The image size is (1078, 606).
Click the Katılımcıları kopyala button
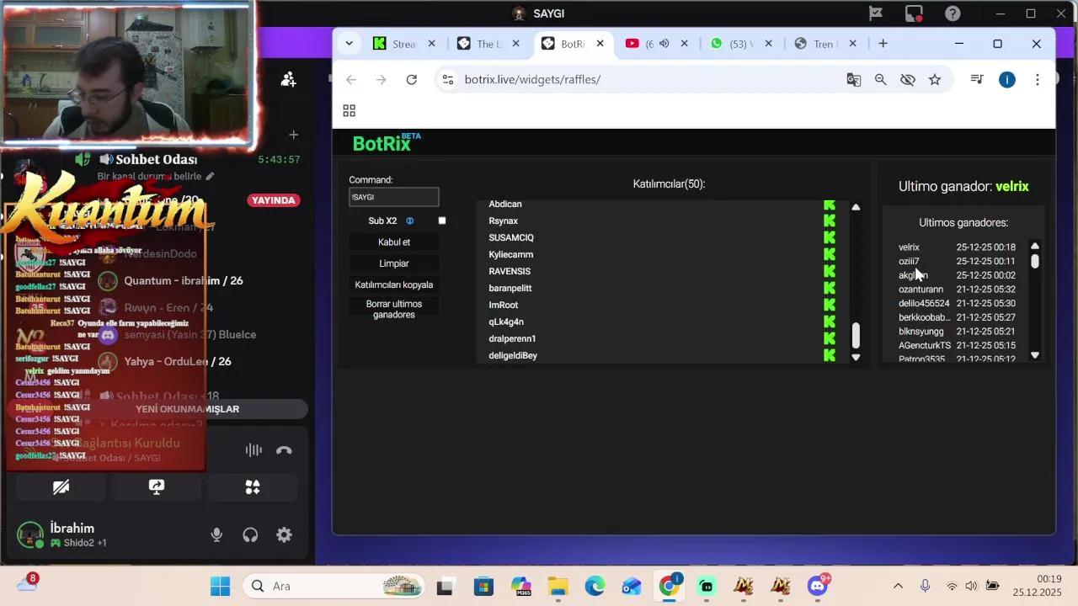393,284
